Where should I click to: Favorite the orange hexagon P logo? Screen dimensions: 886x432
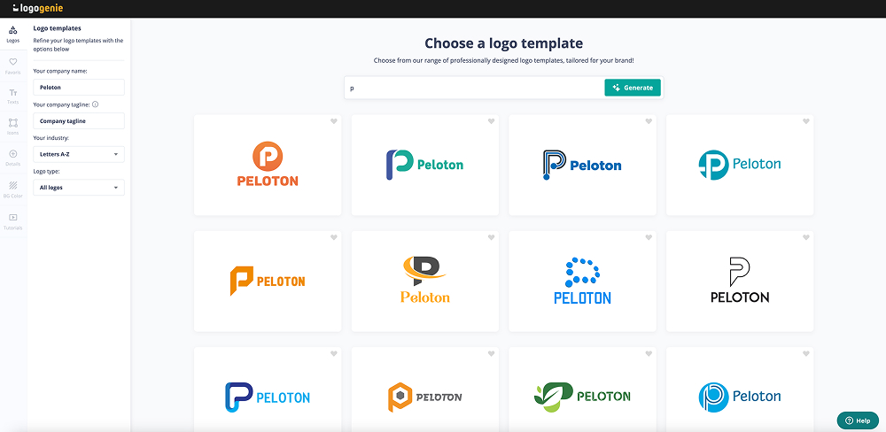491,354
